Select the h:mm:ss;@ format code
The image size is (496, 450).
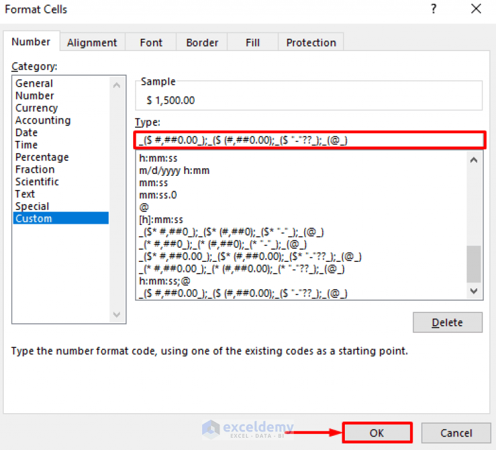(x=302, y=281)
